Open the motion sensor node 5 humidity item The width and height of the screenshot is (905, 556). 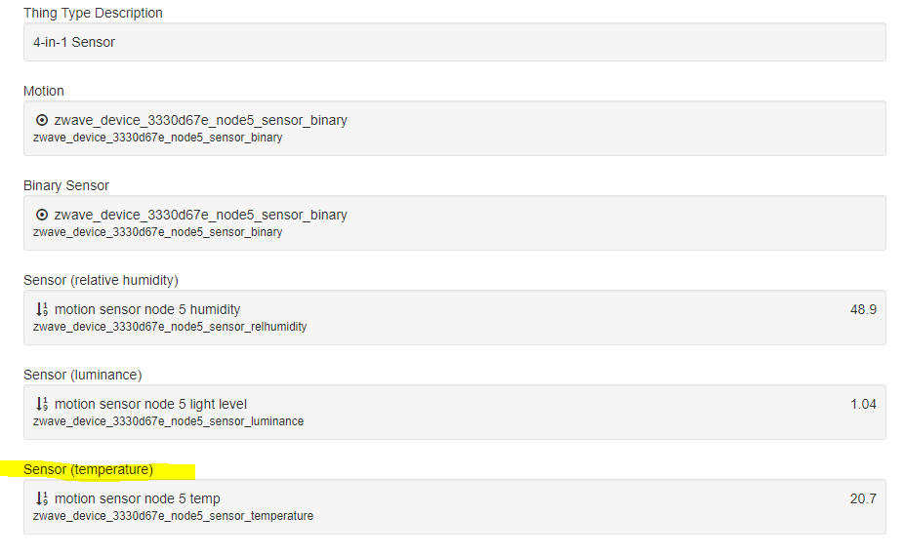click(x=147, y=309)
